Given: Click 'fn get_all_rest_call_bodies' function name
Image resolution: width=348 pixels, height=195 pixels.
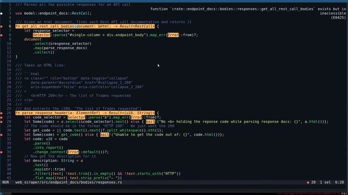Looking at the screenshot, I should pos(45,27).
